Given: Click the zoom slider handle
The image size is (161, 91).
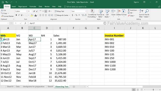Looking at the screenshot, I should click(153, 90).
